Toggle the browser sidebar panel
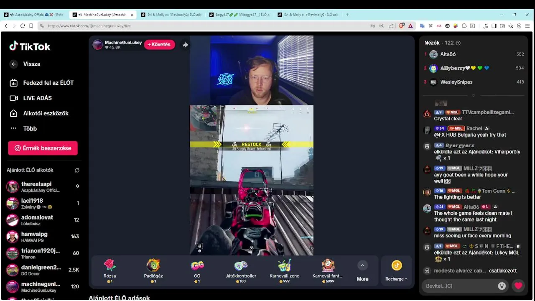This screenshot has height=301, width=535. click(494, 26)
